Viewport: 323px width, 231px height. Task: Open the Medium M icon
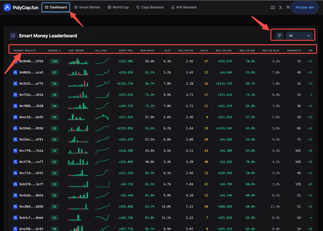click(288, 7)
